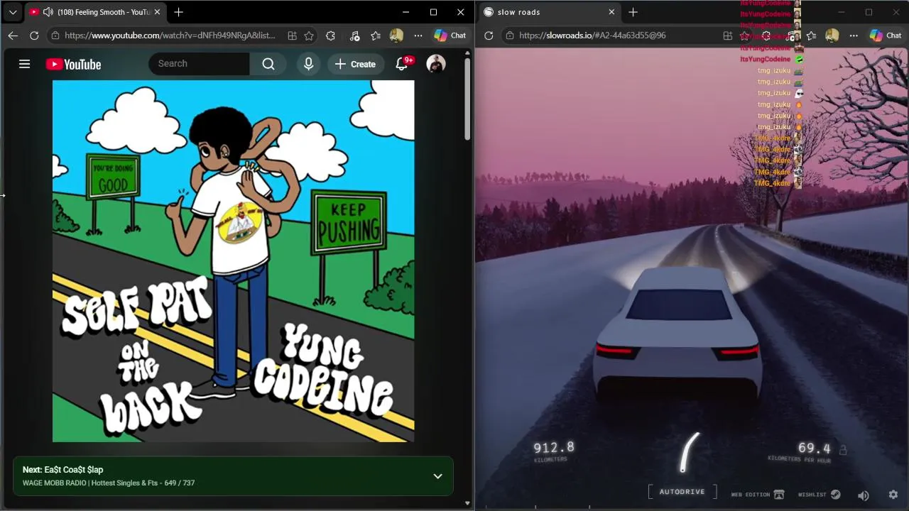The height and width of the screenshot is (511, 909).
Task: Open slow roads settings gear
Action: click(x=893, y=495)
